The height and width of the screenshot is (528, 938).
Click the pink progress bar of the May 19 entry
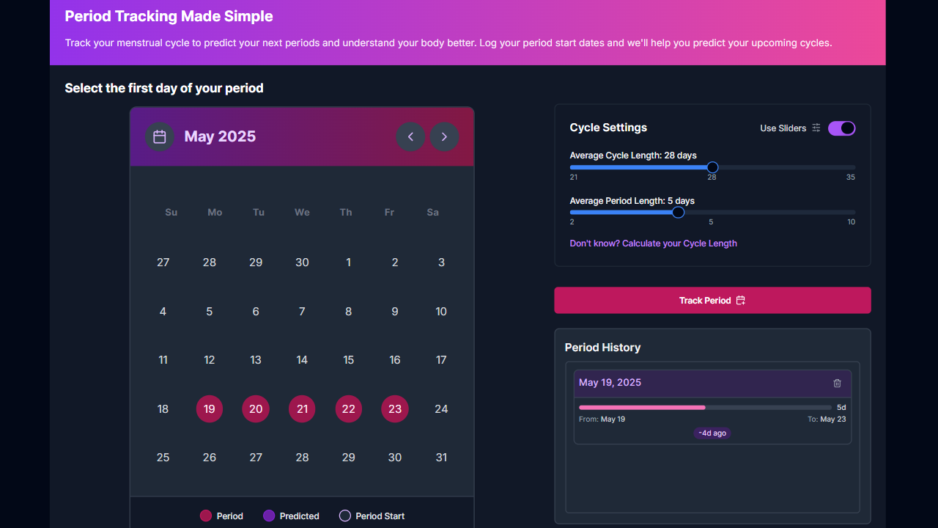[x=641, y=407]
